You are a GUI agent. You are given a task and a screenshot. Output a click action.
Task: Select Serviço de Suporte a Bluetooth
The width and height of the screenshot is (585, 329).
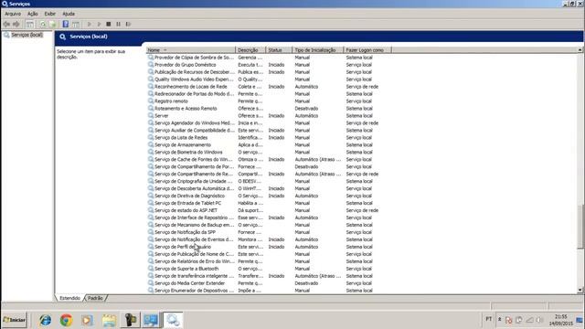coord(186,269)
